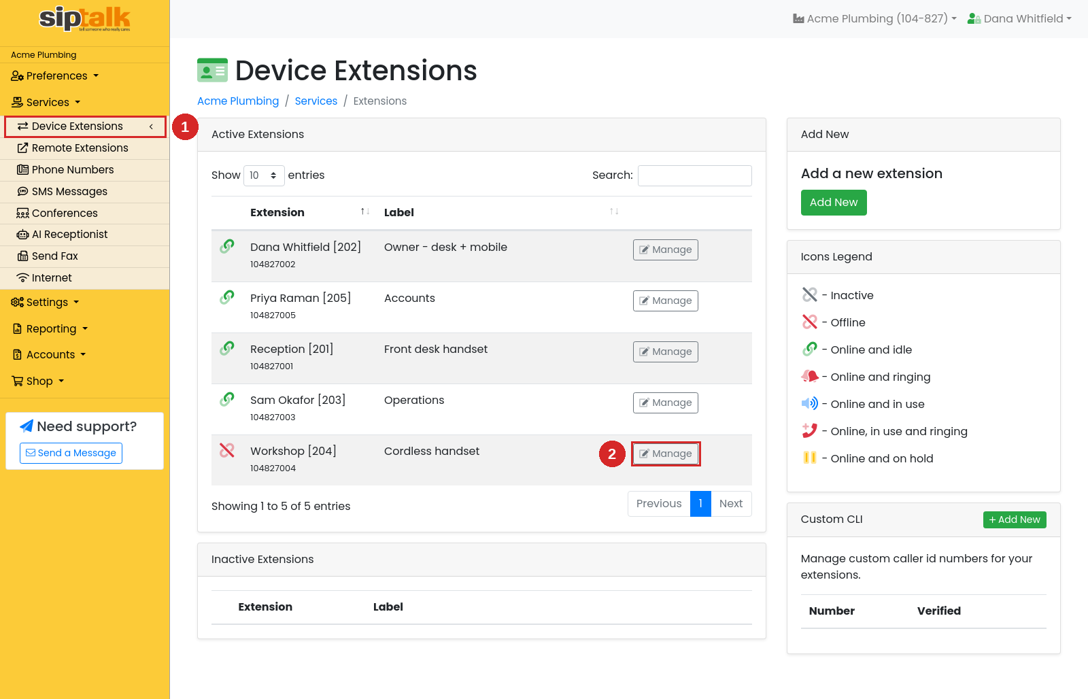Viewport: 1088px width, 699px height.
Task: Manage the Dana Whitfield [202] extension
Action: point(666,250)
